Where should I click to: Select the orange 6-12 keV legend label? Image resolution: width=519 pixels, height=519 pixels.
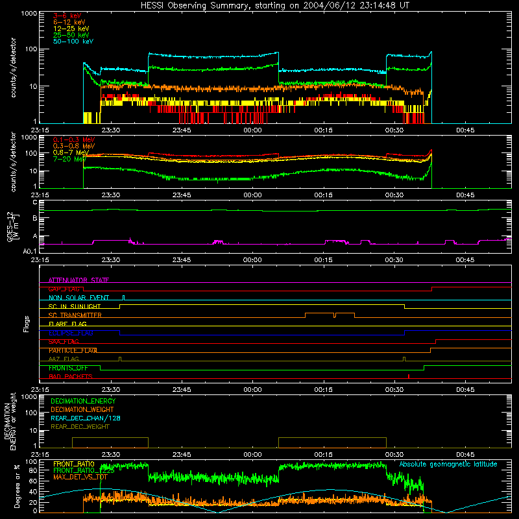coord(69,22)
